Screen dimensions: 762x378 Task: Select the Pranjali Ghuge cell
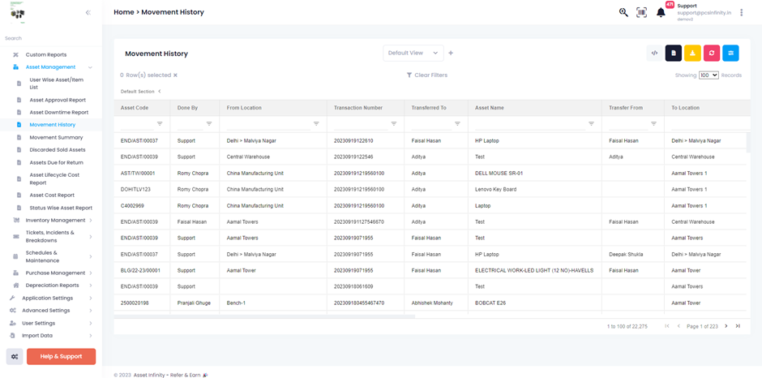(194, 303)
